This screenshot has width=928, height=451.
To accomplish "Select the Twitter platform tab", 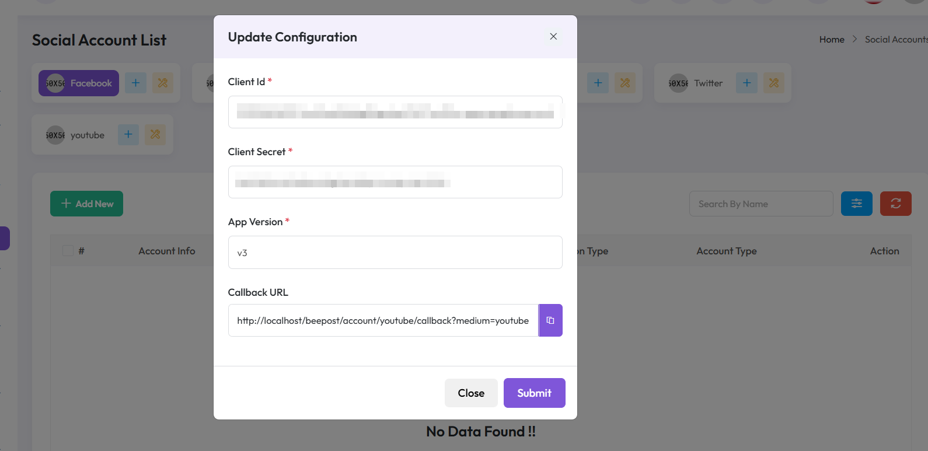I will pyautogui.click(x=696, y=83).
